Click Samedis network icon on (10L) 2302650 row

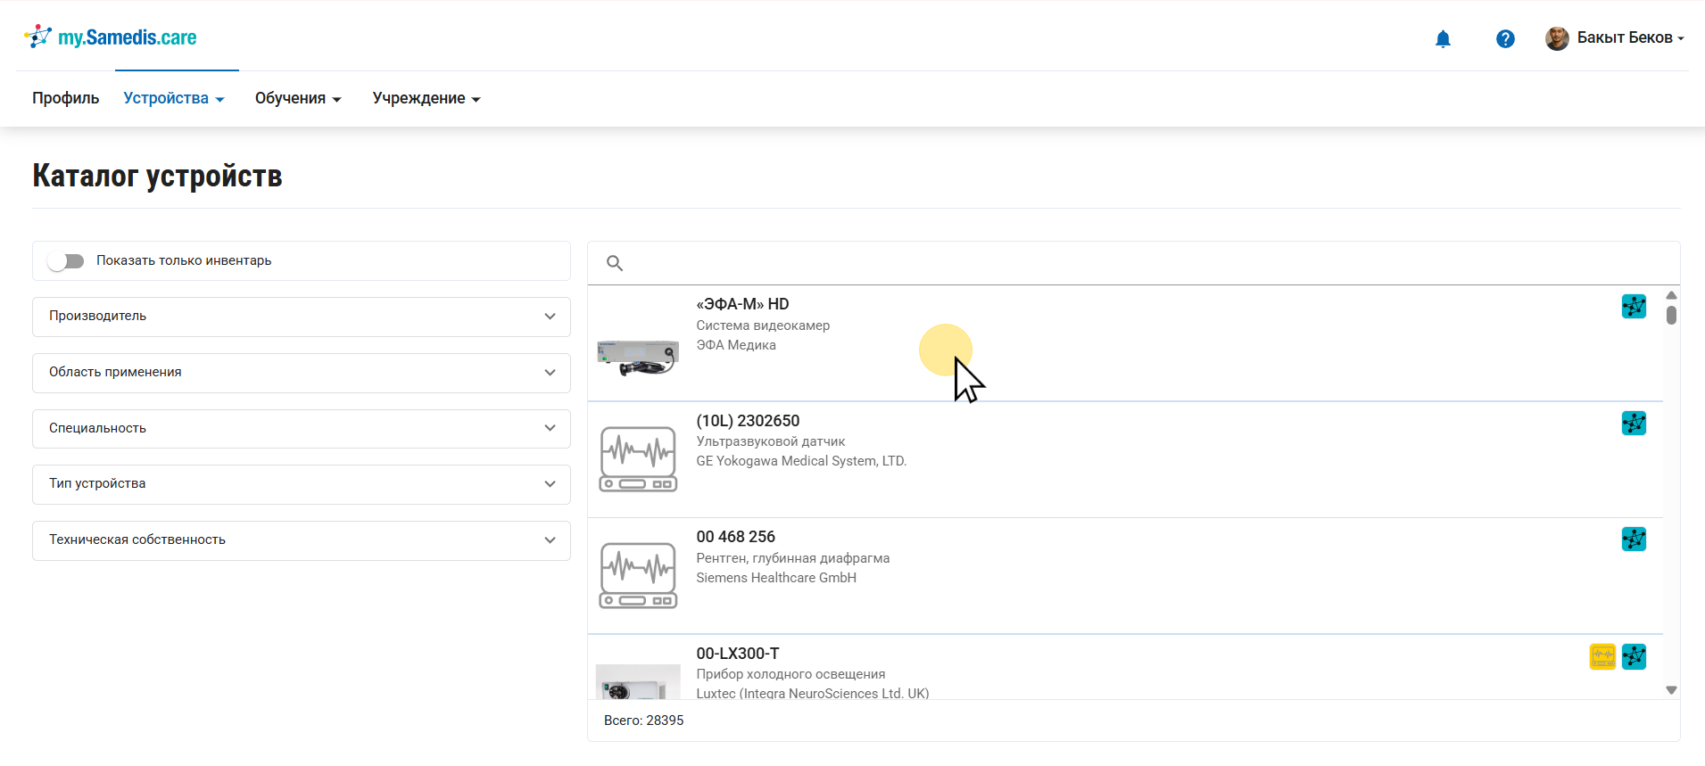pyautogui.click(x=1634, y=423)
